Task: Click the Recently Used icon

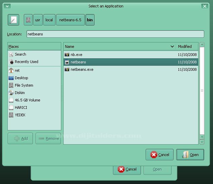Action: (x=11, y=62)
